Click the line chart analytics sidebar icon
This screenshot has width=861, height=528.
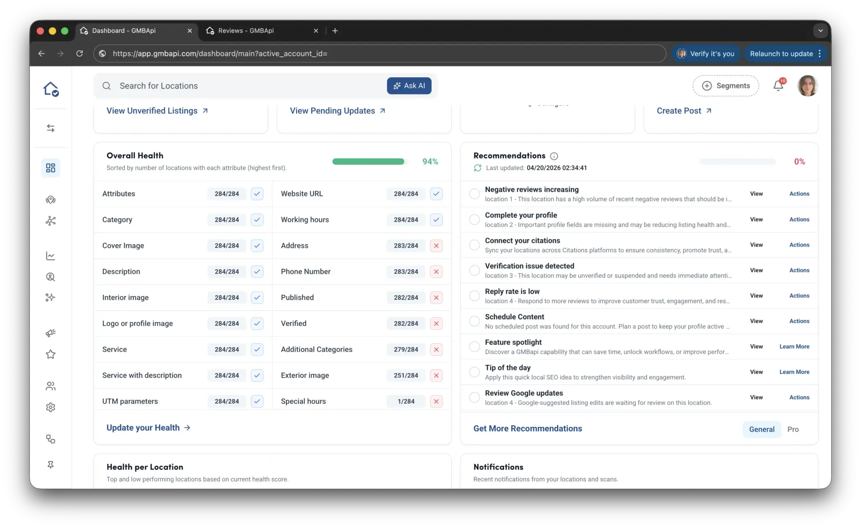(50, 256)
